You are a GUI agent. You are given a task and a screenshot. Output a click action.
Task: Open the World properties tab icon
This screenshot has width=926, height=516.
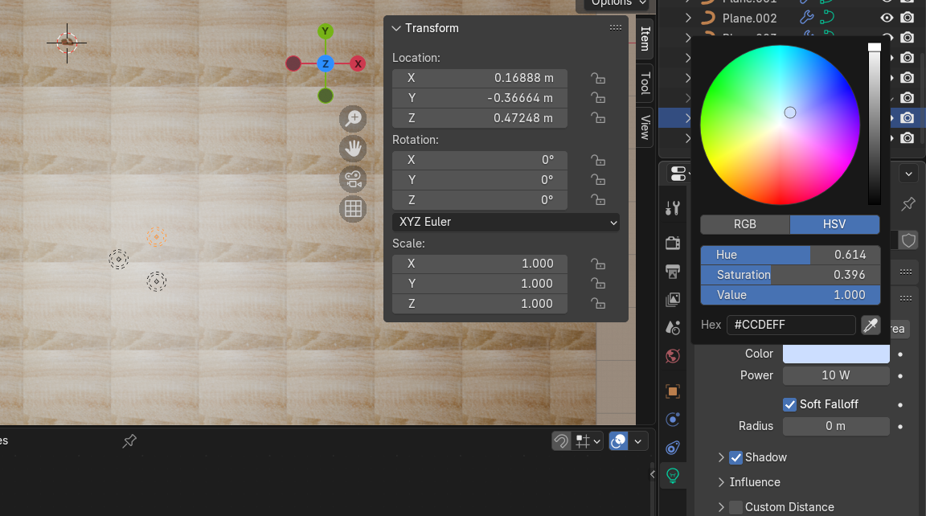(674, 356)
